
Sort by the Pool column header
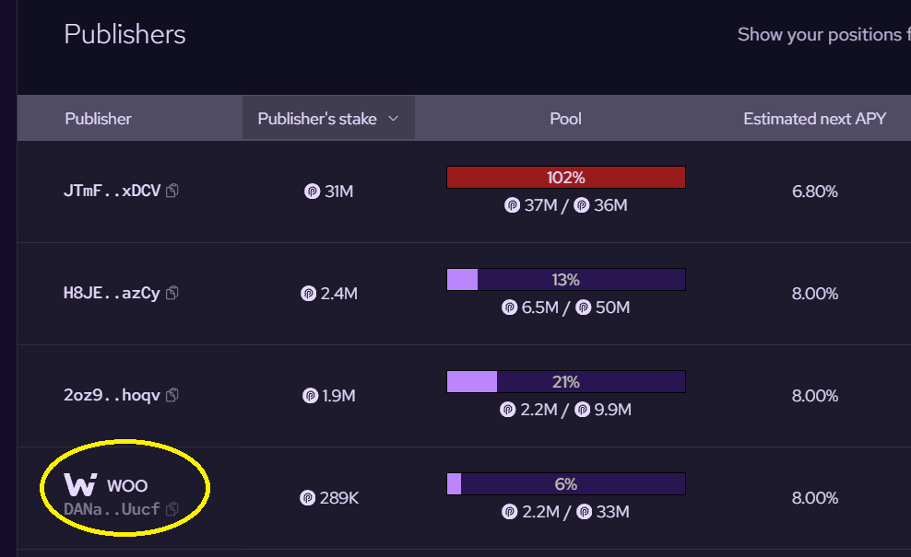[565, 119]
